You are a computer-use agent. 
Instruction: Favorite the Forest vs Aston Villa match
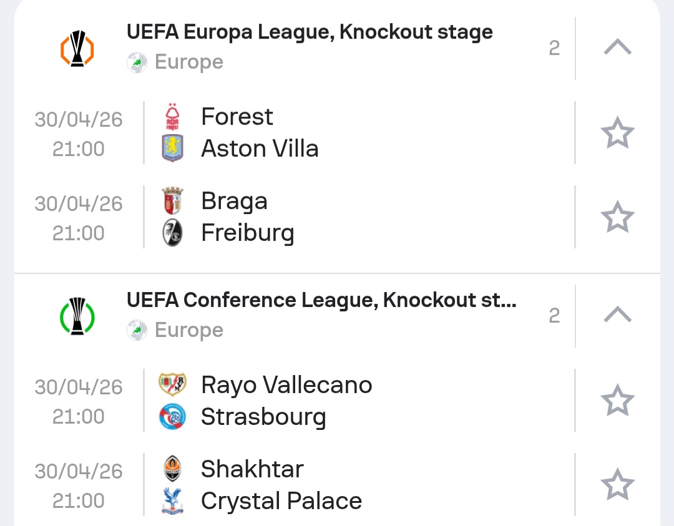click(x=617, y=133)
